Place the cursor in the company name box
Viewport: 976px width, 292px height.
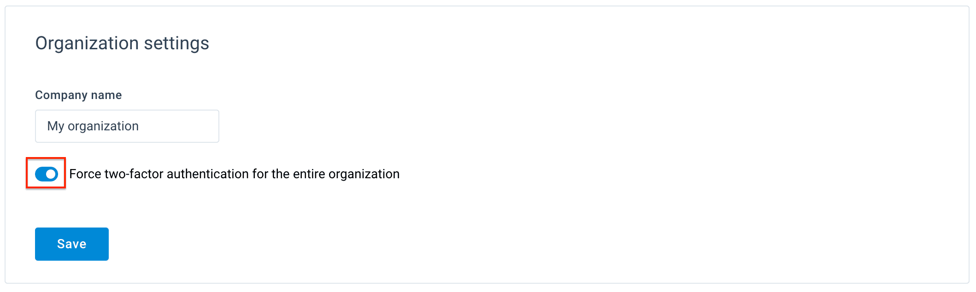point(127,126)
